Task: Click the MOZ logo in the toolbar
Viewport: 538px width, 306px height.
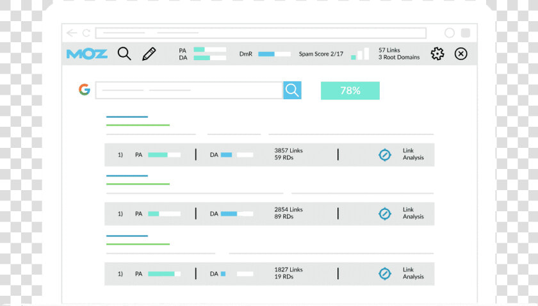Action: click(x=87, y=54)
